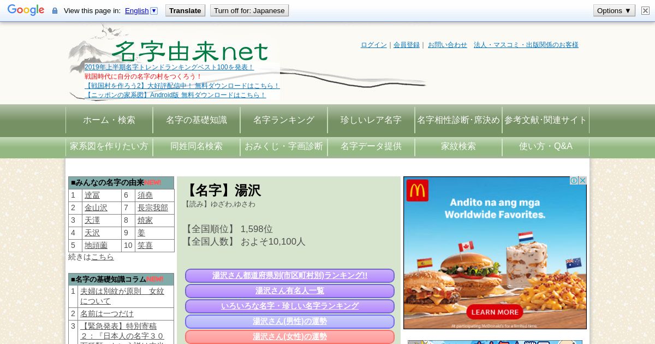Open name 笑喜 ranked 10

click(x=145, y=246)
